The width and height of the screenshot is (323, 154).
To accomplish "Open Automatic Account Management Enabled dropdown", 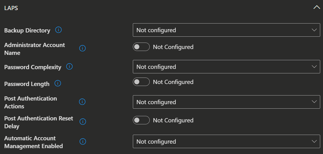I will (x=226, y=141).
